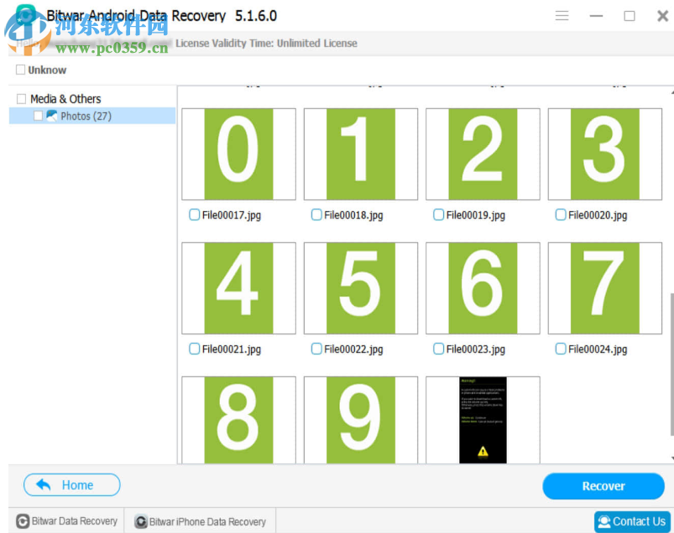Select the Photos icon in the sidebar
The image size is (674, 533).
point(52,116)
